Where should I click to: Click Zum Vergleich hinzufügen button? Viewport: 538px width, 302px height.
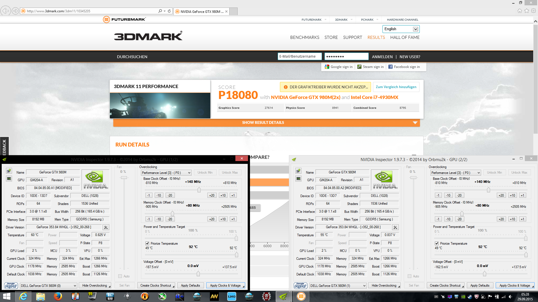[396, 87]
